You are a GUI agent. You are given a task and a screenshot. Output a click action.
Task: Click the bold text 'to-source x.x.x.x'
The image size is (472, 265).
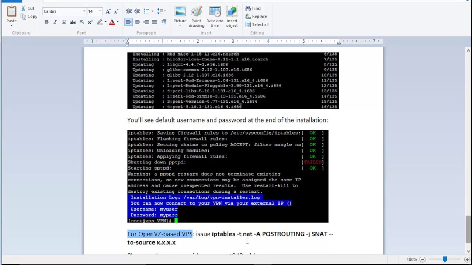tap(151, 243)
